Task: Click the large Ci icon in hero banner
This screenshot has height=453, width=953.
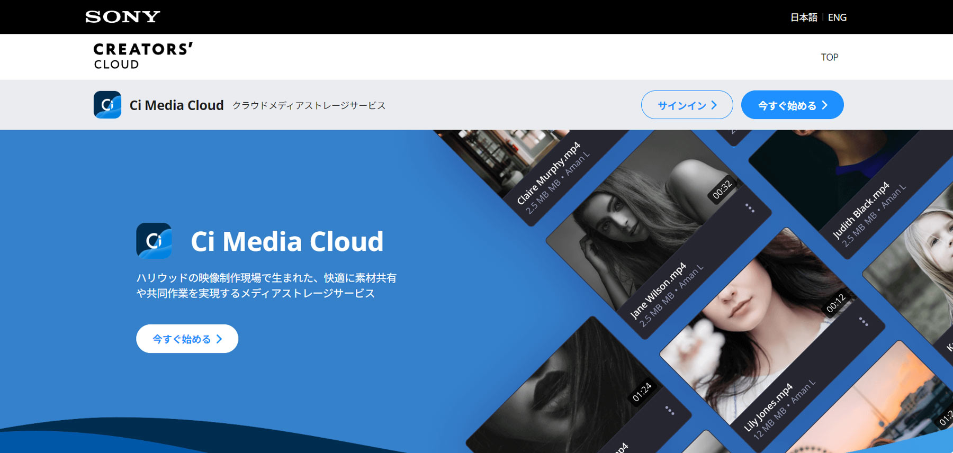Action: click(154, 241)
